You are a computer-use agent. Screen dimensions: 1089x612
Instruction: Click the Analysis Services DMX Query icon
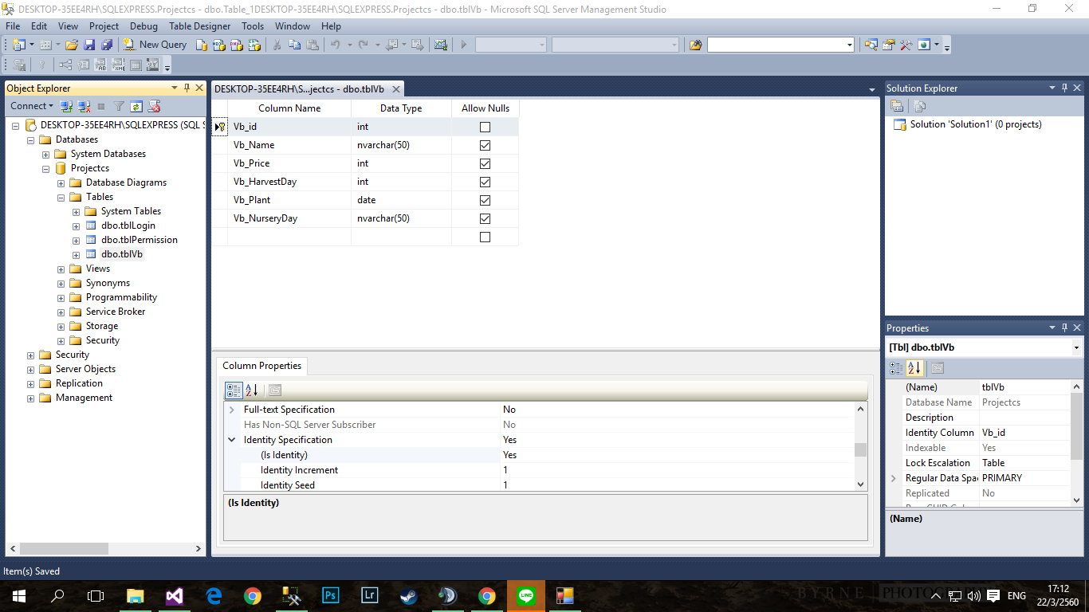pos(237,45)
